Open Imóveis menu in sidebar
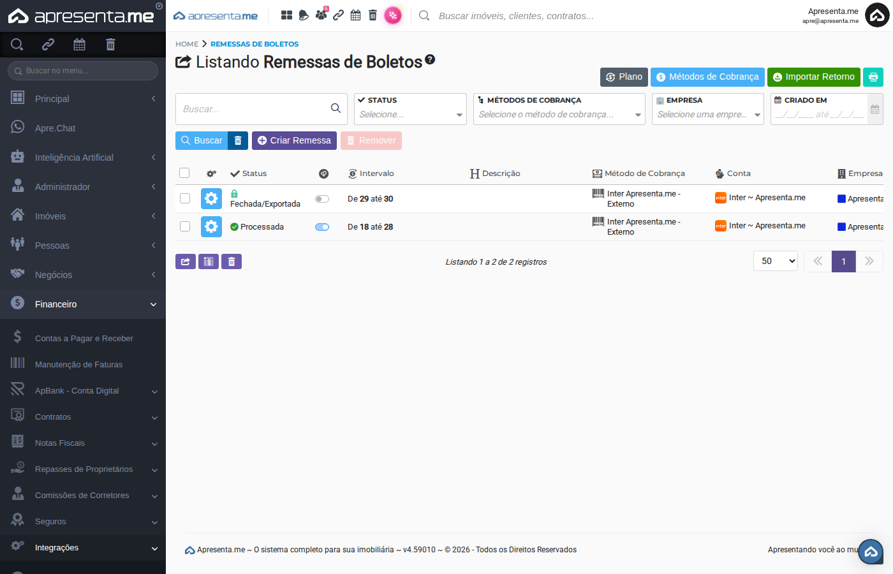Screen dimensions: 893x574 [83, 216]
